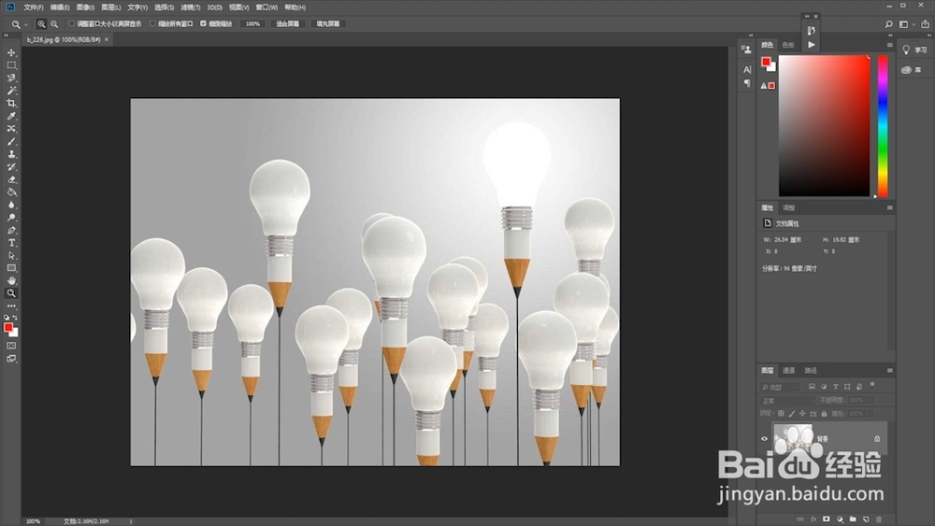Switch to 路径 tab
Viewport: 935px width, 526px height.
[x=811, y=371]
